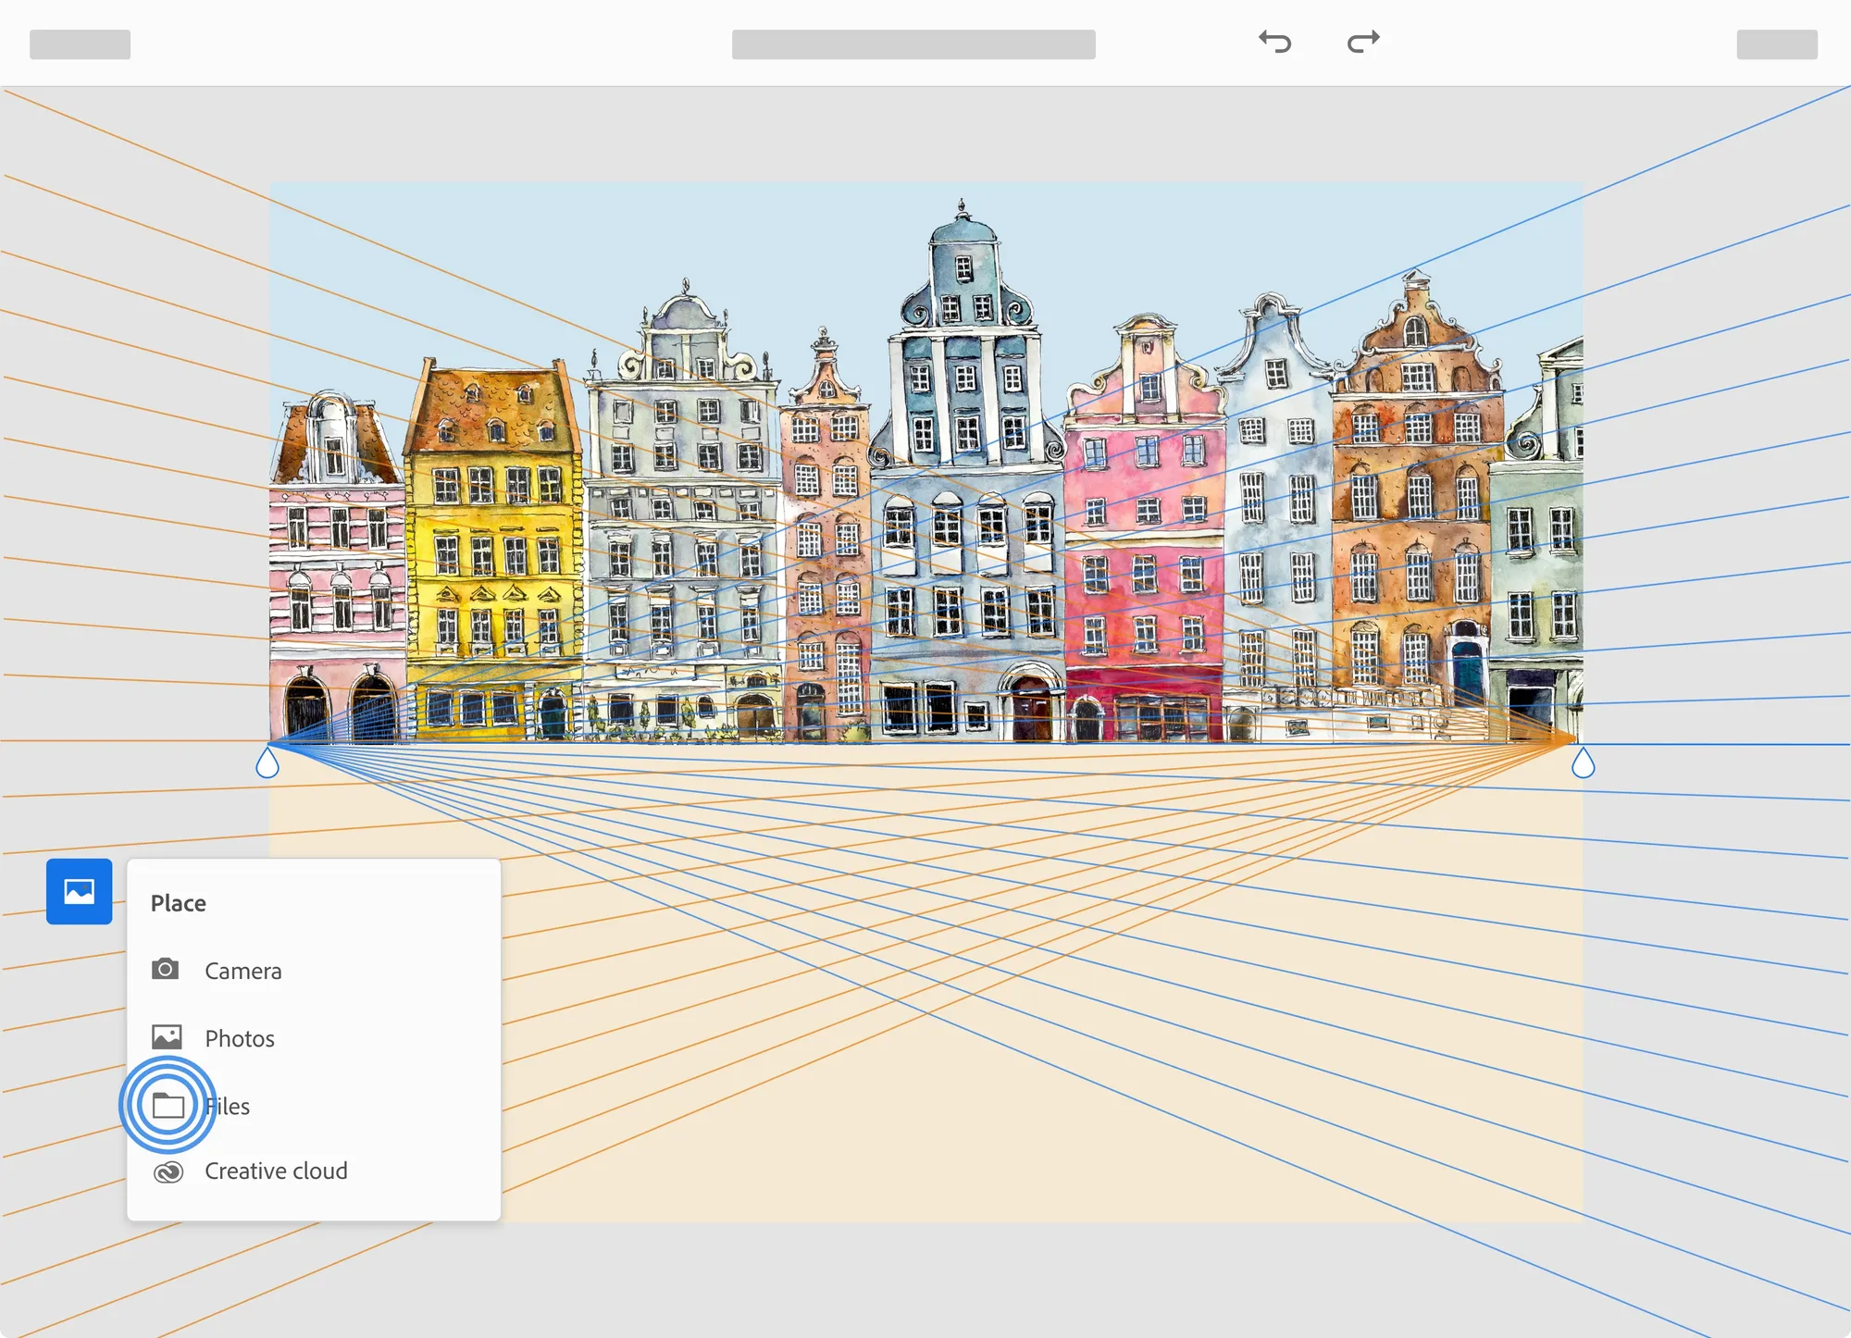
Task: Click the Creative Cloud logo icon
Action: pyautogui.click(x=168, y=1172)
